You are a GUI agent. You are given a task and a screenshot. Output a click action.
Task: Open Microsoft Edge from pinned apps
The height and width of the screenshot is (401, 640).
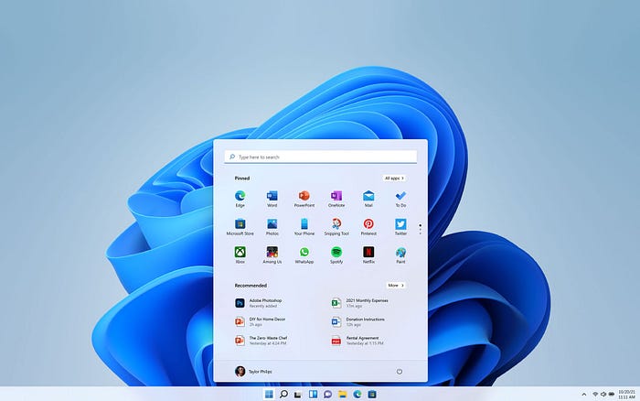click(240, 196)
